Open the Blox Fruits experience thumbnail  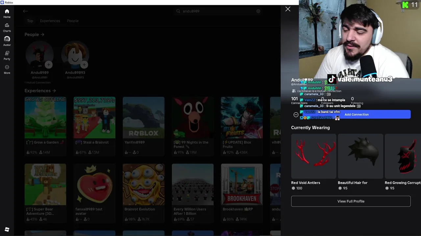(x=242, y=117)
